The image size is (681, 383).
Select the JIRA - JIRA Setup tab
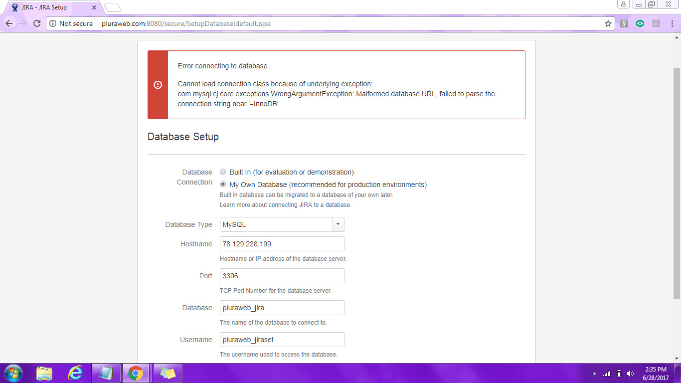click(52, 7)
